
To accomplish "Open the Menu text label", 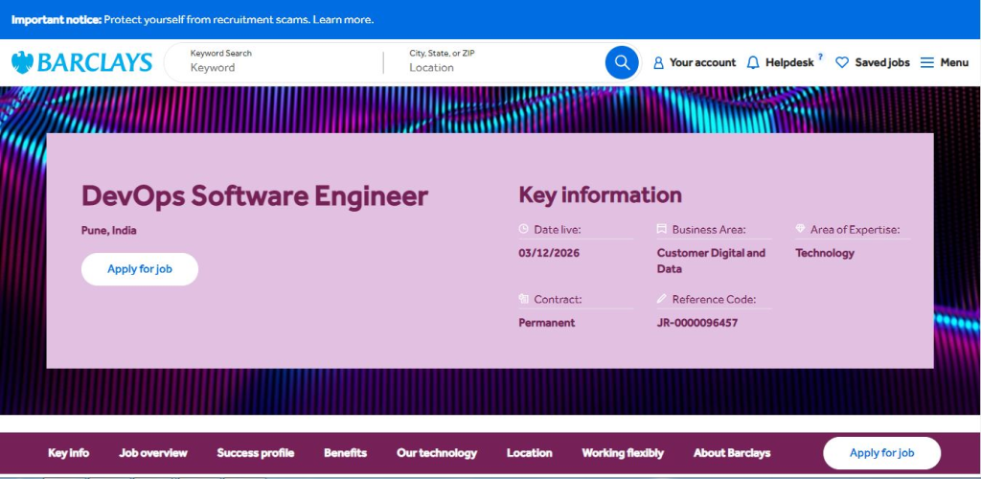I will (954, 62).
